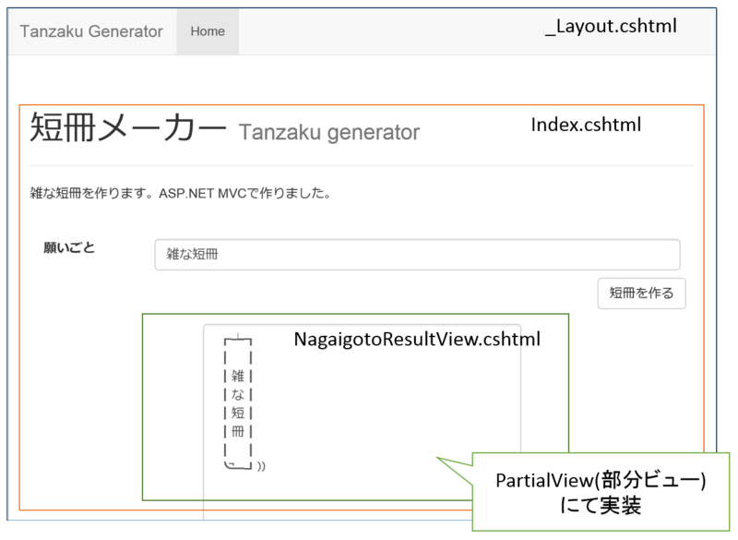Image resolution: width=738 pixels, height=540 pixels.
Task: Click the top edge of the tanzaku drawing
Action: click(238, 342)
